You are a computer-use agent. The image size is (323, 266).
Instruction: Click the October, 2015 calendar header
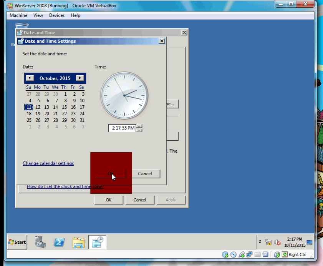pos(55,78)
